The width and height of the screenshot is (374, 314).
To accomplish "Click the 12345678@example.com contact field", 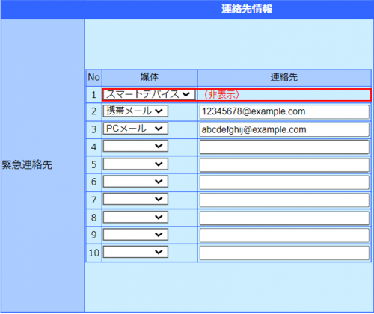I will point(284,112).
